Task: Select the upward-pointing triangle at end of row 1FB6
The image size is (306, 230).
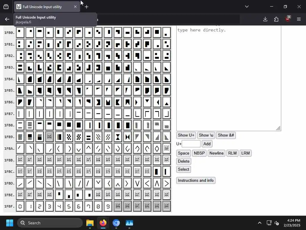Action: (167, 102)
